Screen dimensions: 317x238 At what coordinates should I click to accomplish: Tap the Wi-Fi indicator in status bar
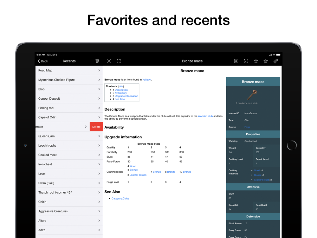(274, 55)
